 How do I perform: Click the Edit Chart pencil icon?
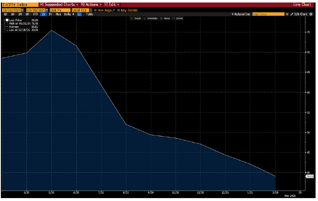tap(291, 14)
